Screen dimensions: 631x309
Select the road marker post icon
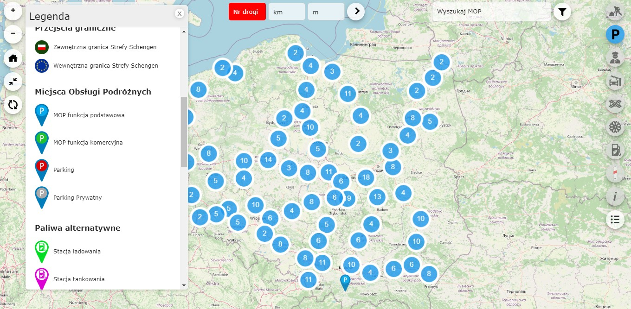615,173
